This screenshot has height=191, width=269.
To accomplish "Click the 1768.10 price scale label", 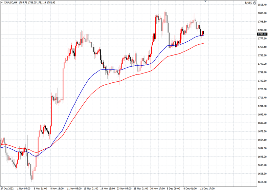I will pos(262,47).
